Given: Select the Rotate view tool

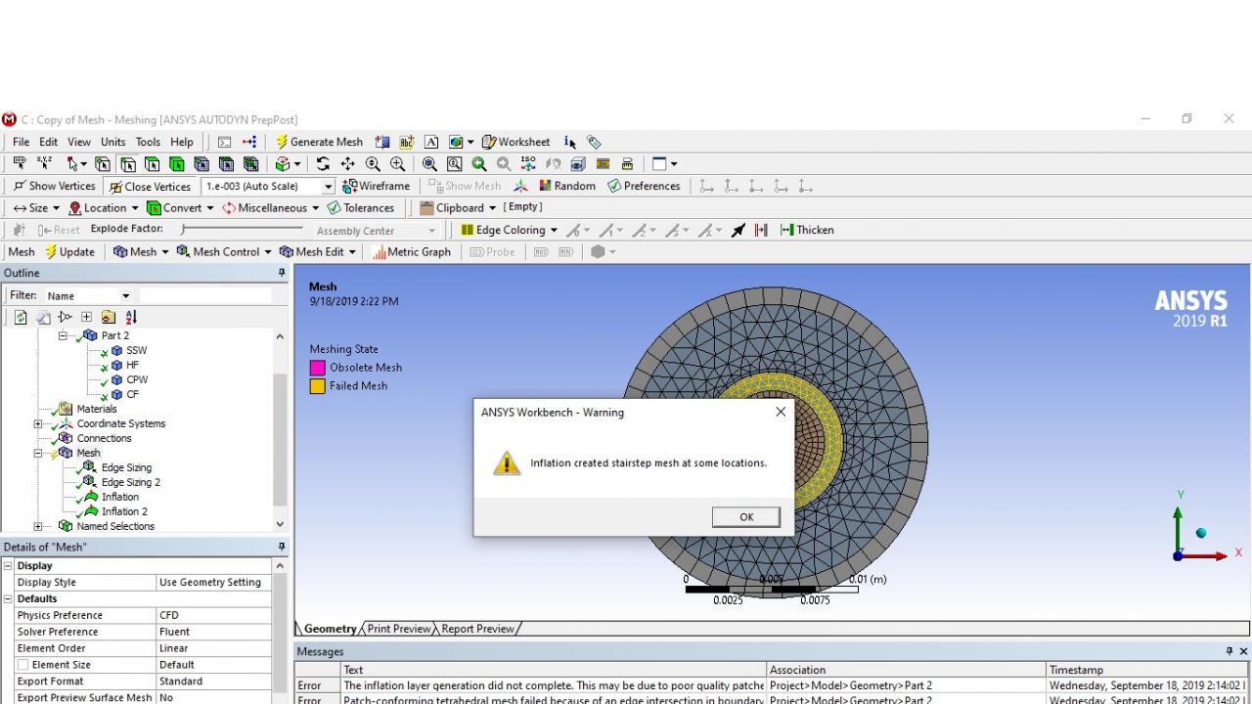Looking at the screenshot, I should [x=323, y=164].
